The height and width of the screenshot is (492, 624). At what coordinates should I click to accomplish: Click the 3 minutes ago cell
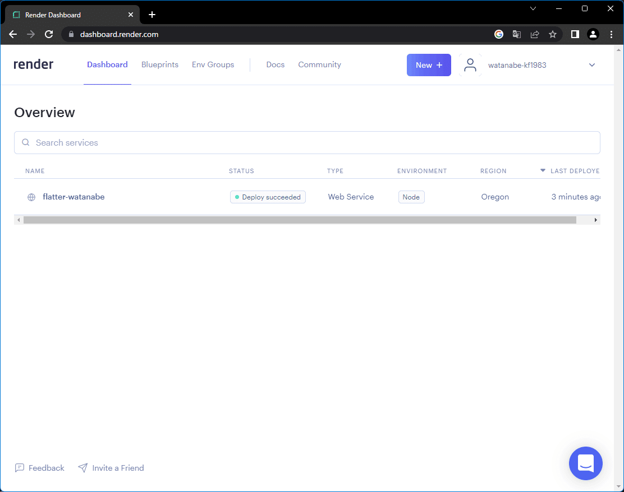[x=576, y=197]
